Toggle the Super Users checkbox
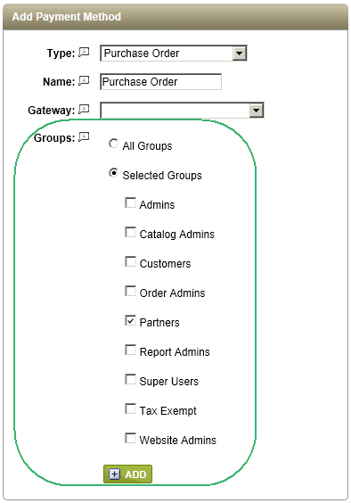Screen dimensions: 351x503 pyautogui.click(x=130, y=380)
